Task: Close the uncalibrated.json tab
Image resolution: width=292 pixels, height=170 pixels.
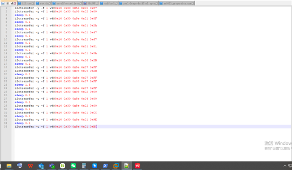Action: pos(80,3)
